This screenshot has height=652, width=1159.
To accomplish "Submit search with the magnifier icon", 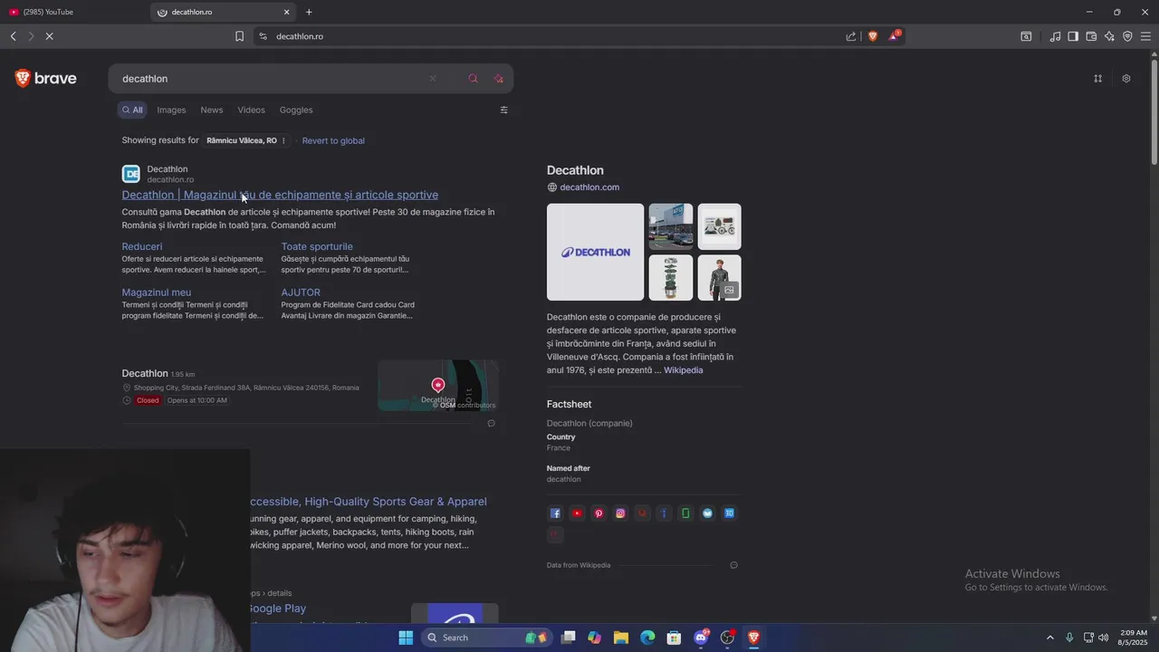I will 473,79.
